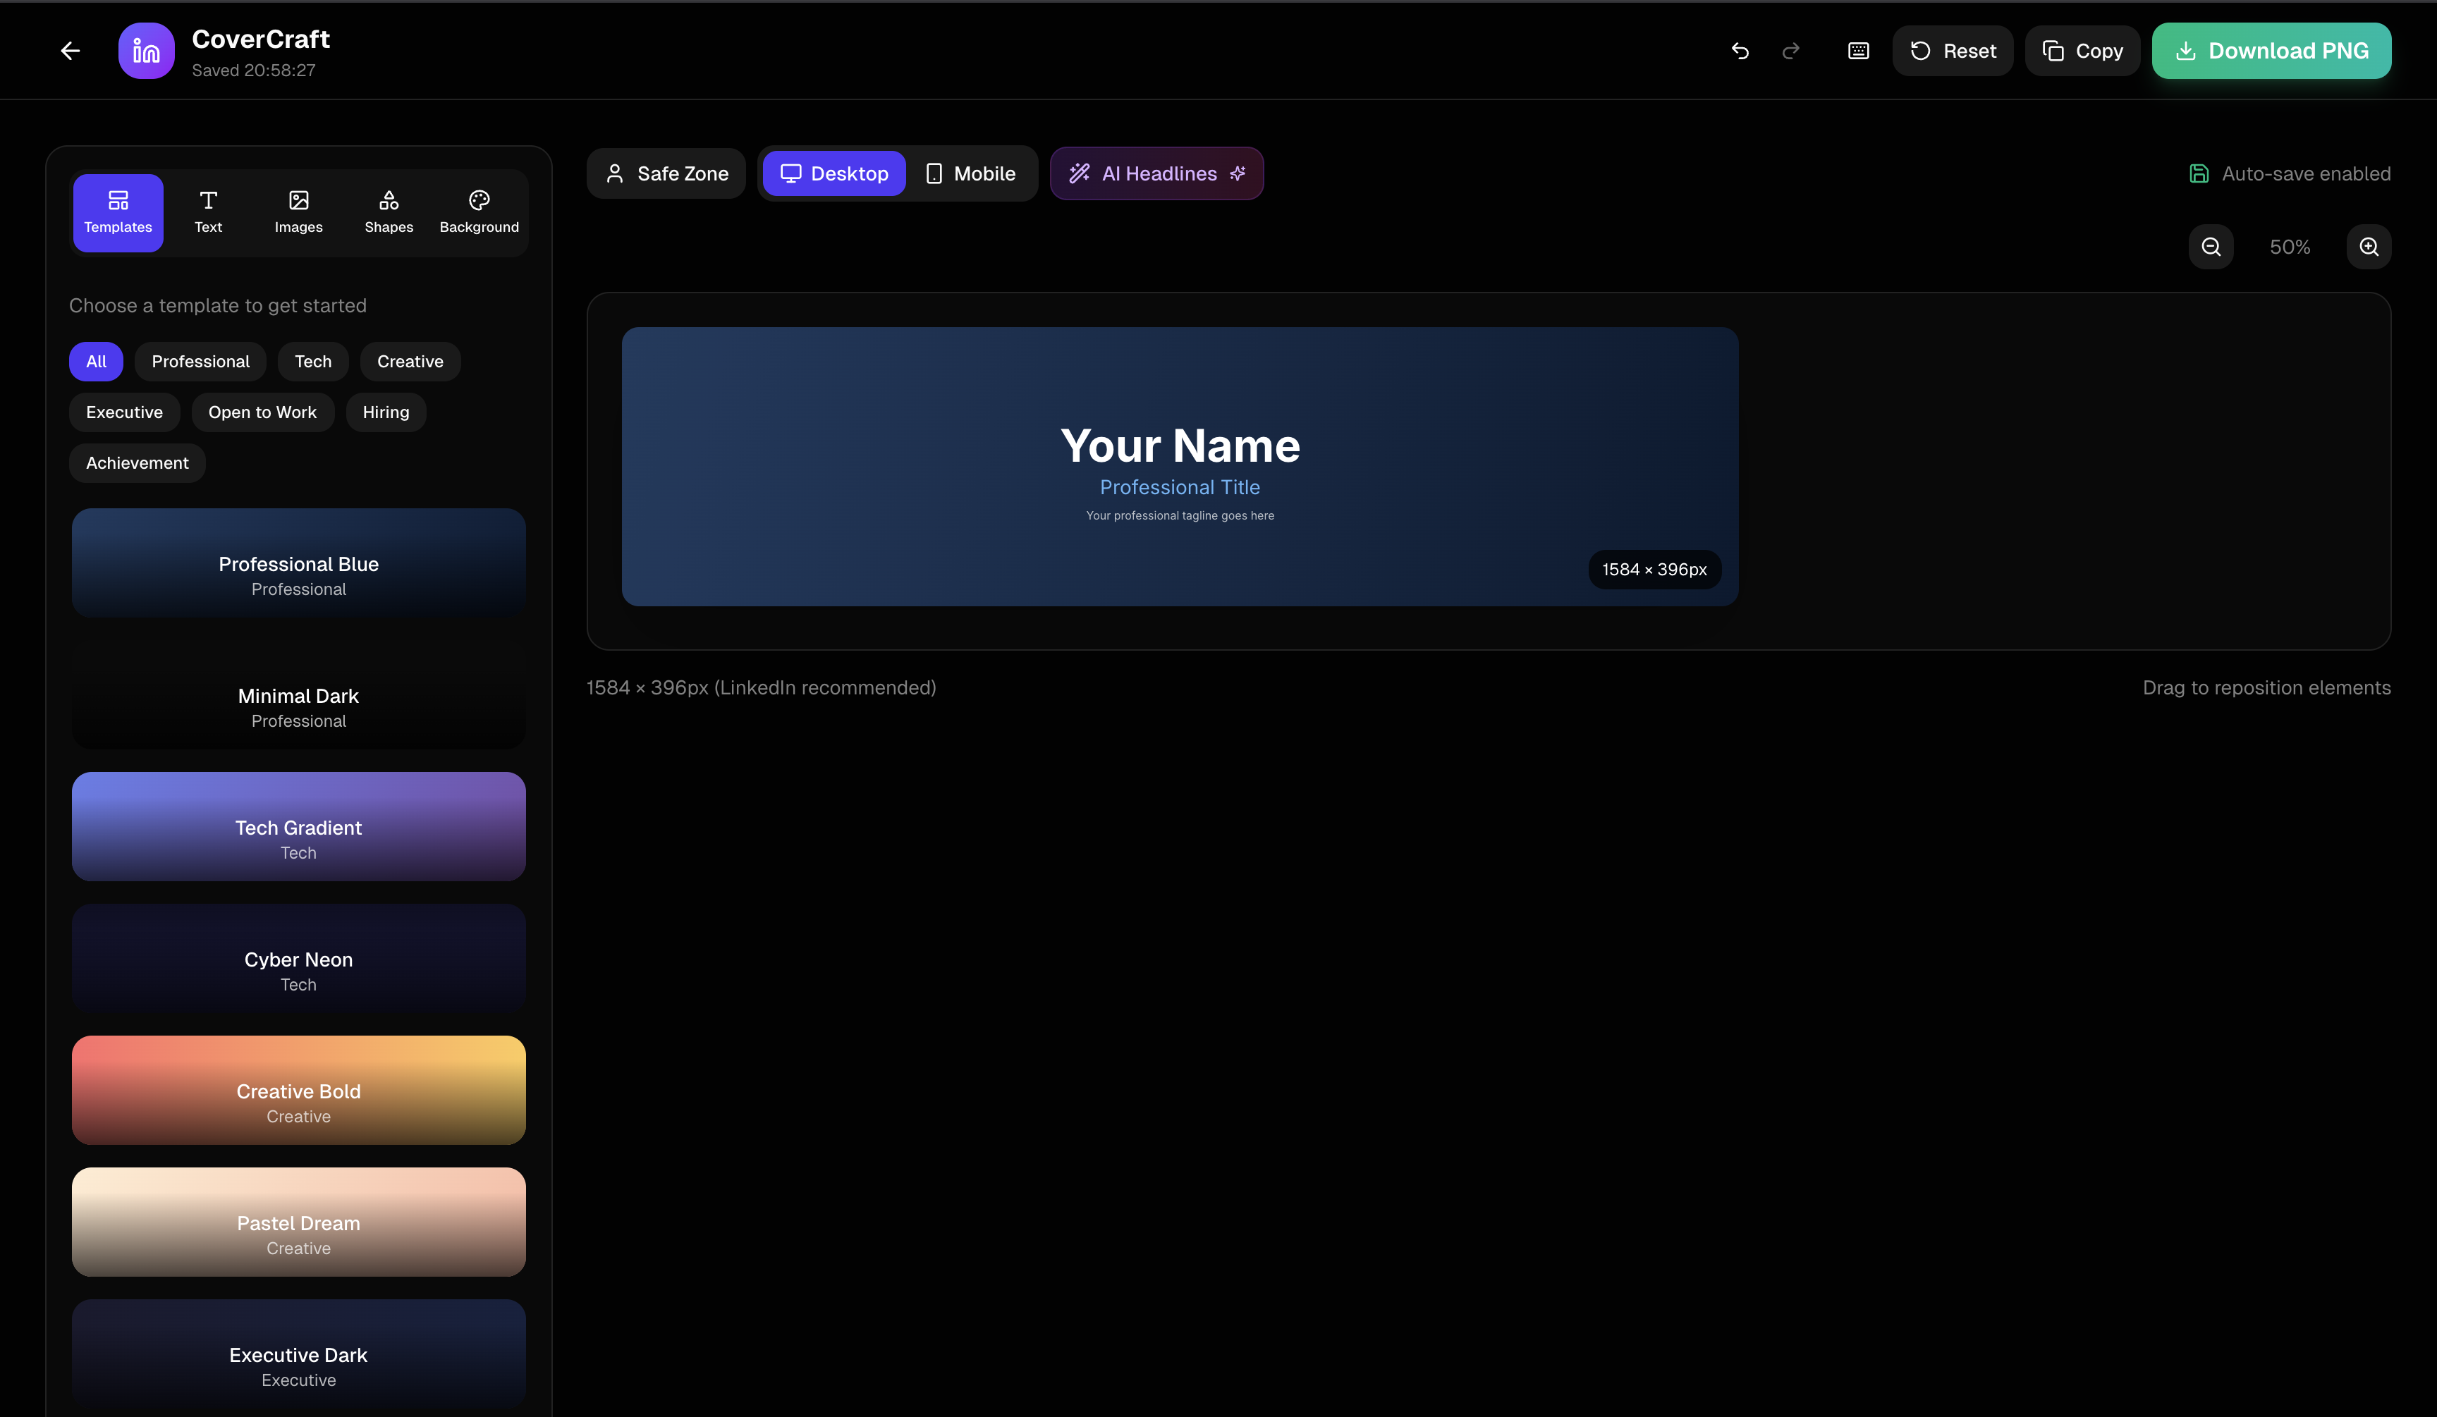
Task: Click the redo arrow icon
Action: [x=1791, y=50]
